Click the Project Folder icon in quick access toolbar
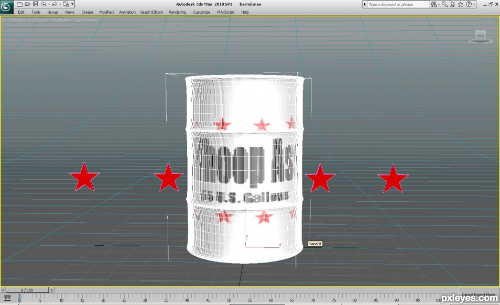Image resolution: width=500 pixels, height=305 pixels. [x=66, y=4]
